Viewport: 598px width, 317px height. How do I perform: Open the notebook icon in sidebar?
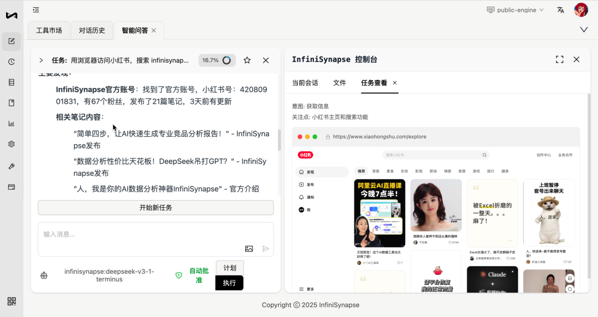(x=12, y=103)
